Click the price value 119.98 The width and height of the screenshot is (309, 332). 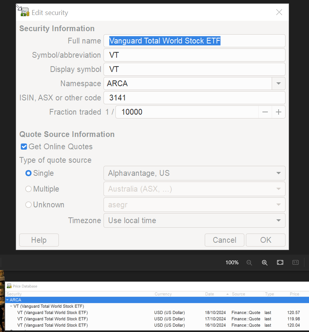pos(294,319)
